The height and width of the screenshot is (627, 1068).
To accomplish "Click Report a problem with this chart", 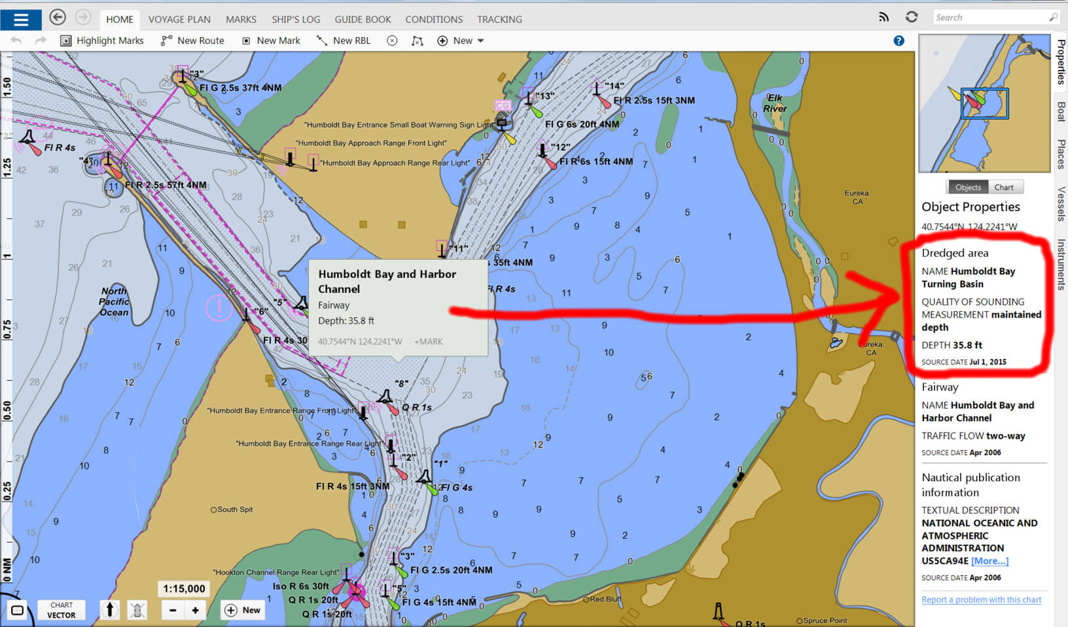I will [981, 600].
